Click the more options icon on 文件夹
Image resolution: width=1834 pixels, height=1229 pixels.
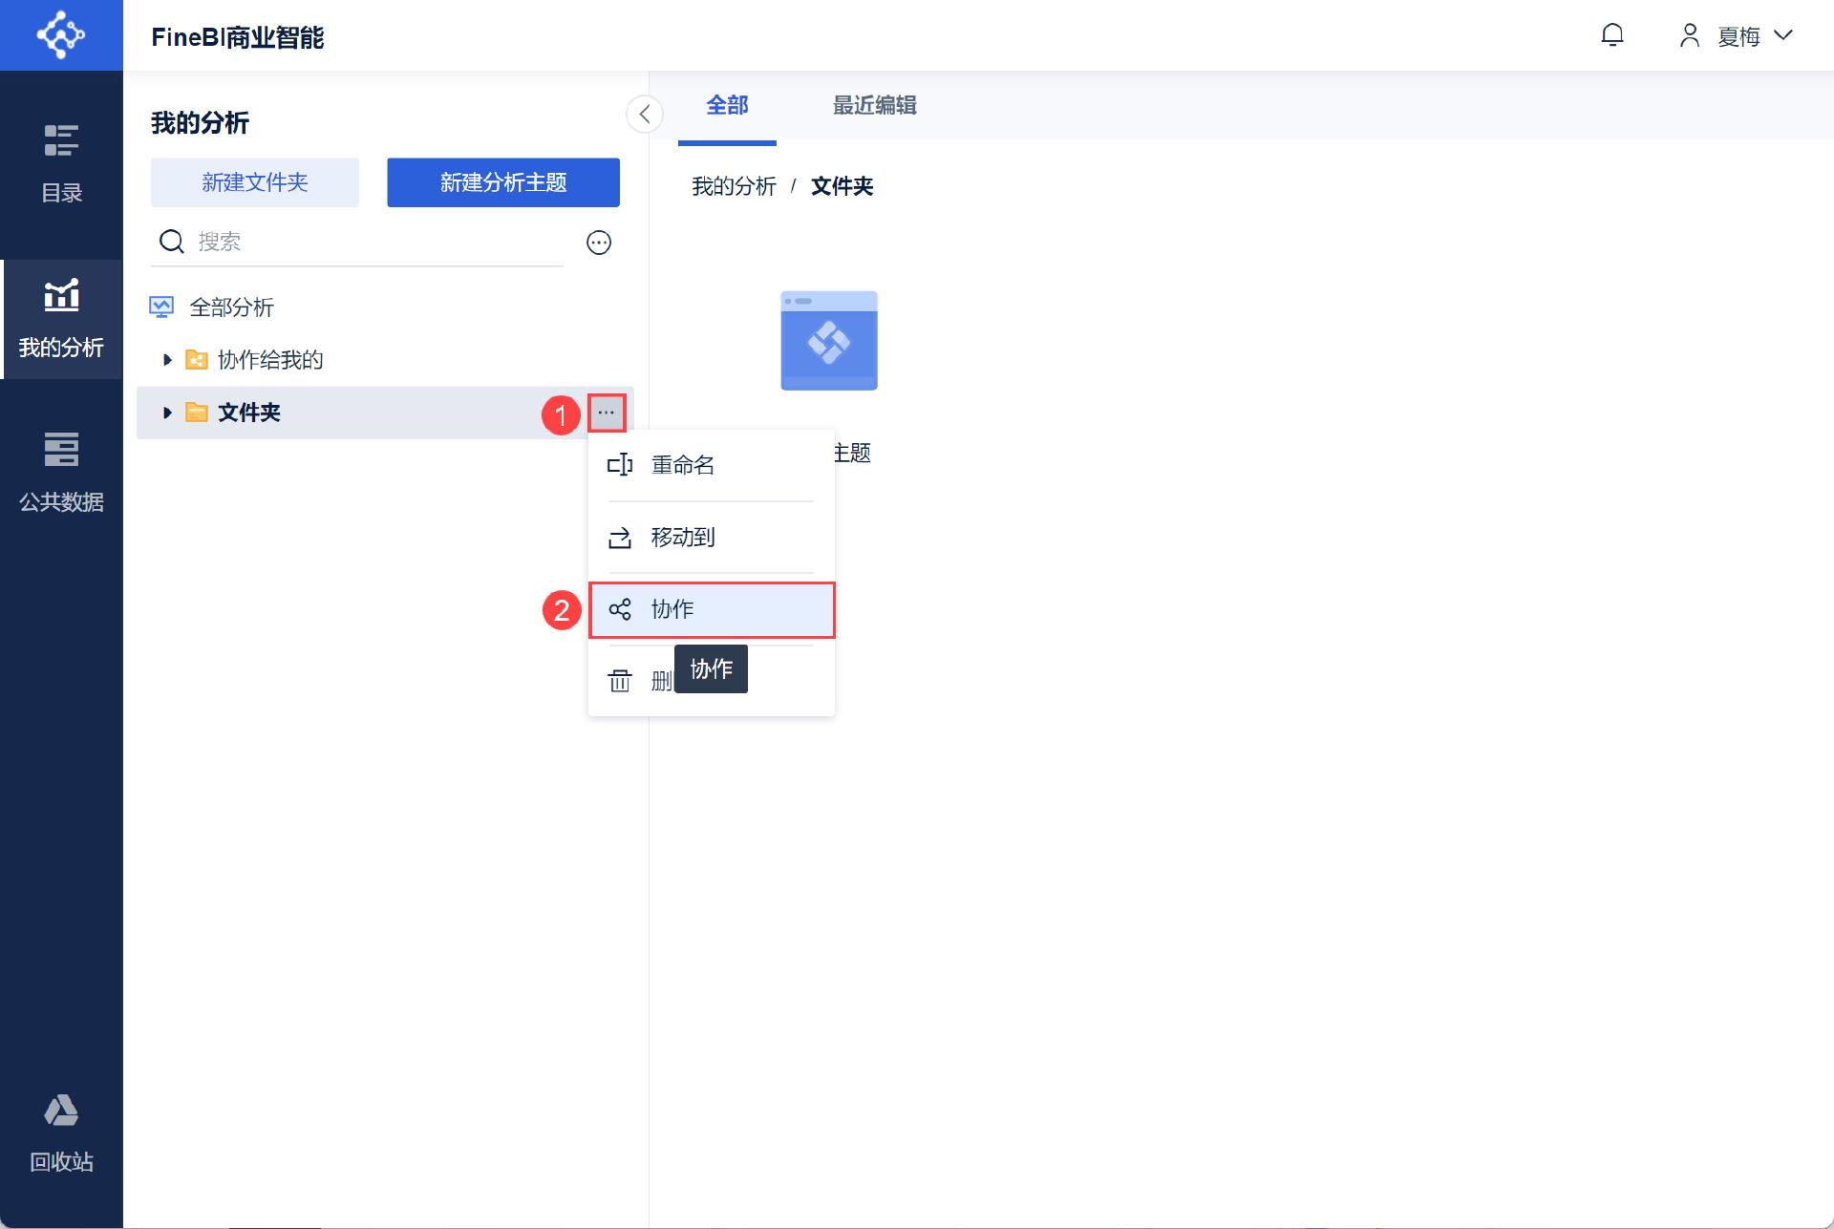pos(607,413)
